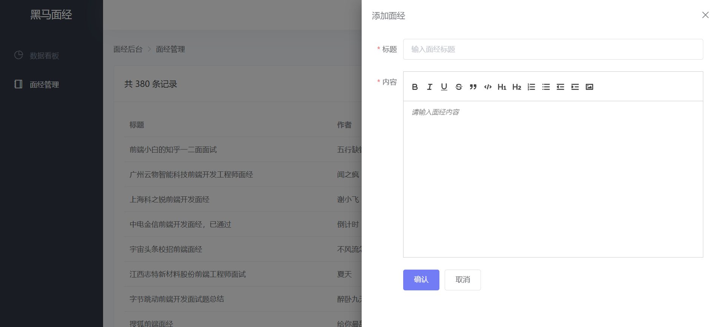Insert a blockquote in the editor

473,87
